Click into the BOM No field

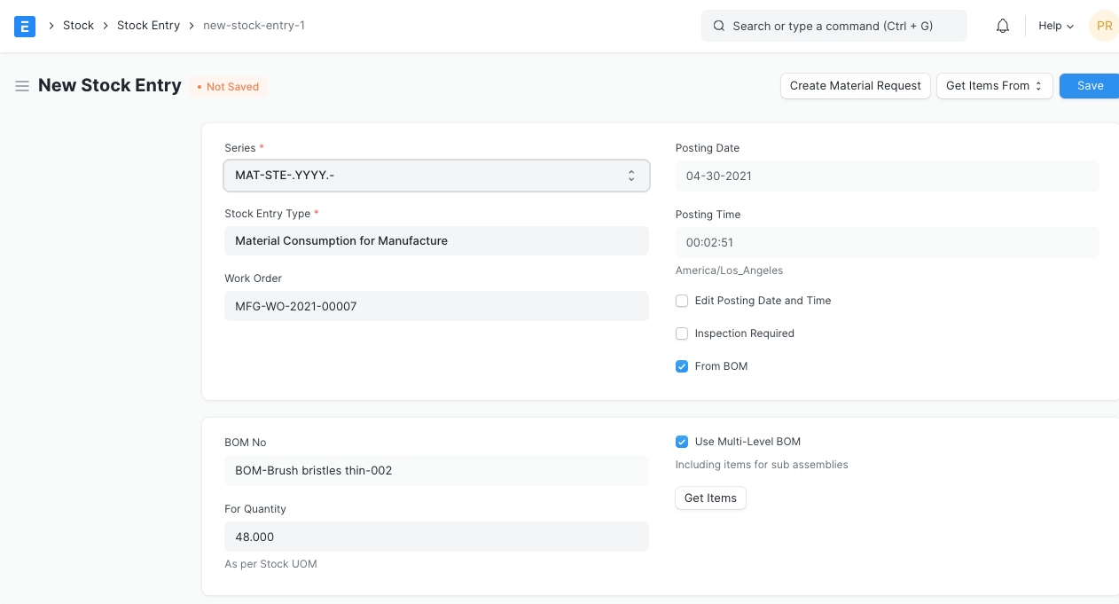pyautogui.click(x=435, y=470)
